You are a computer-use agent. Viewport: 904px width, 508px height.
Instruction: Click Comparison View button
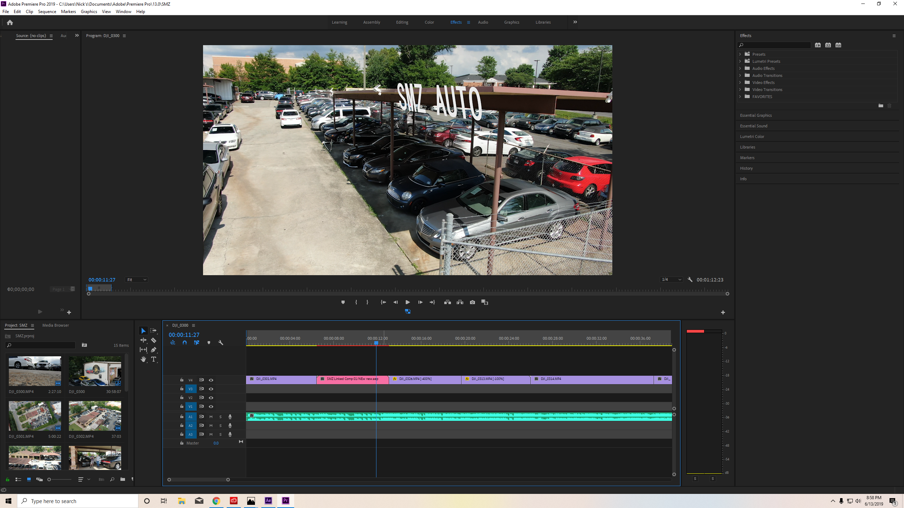point(484,302)
